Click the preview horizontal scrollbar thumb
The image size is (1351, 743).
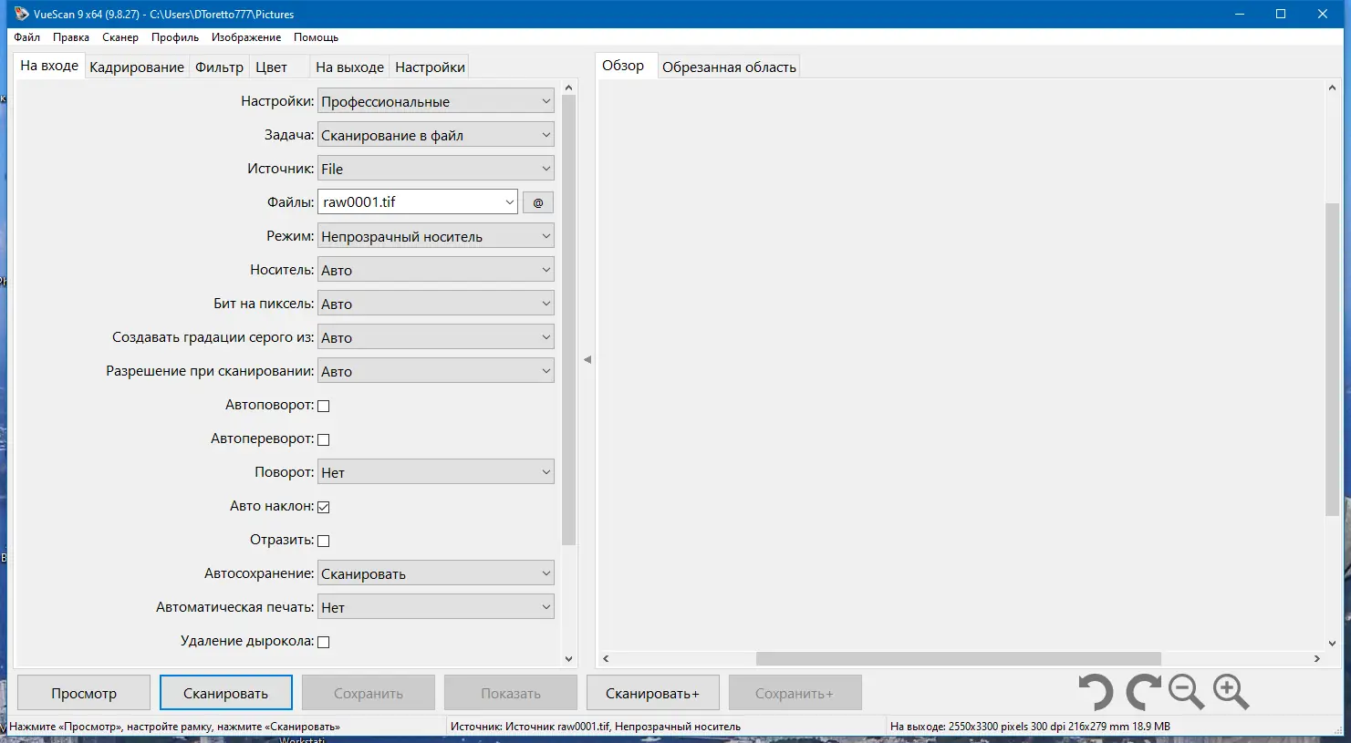(959, 658)
